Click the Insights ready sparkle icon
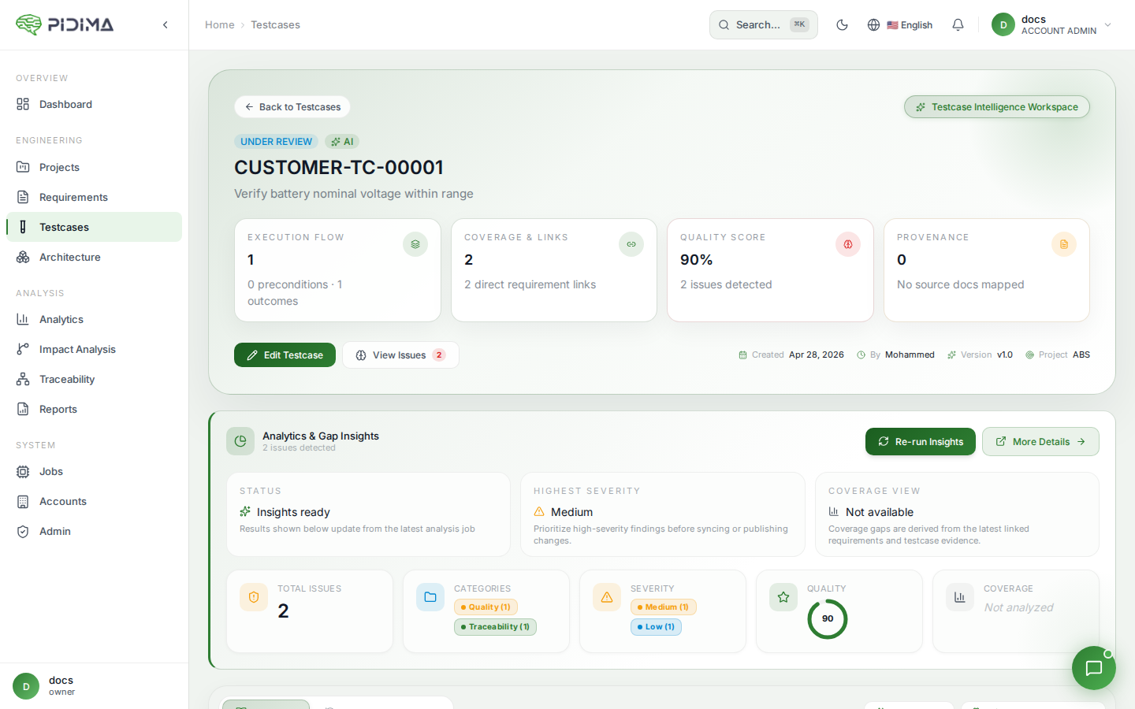 [x=245, y=511]
